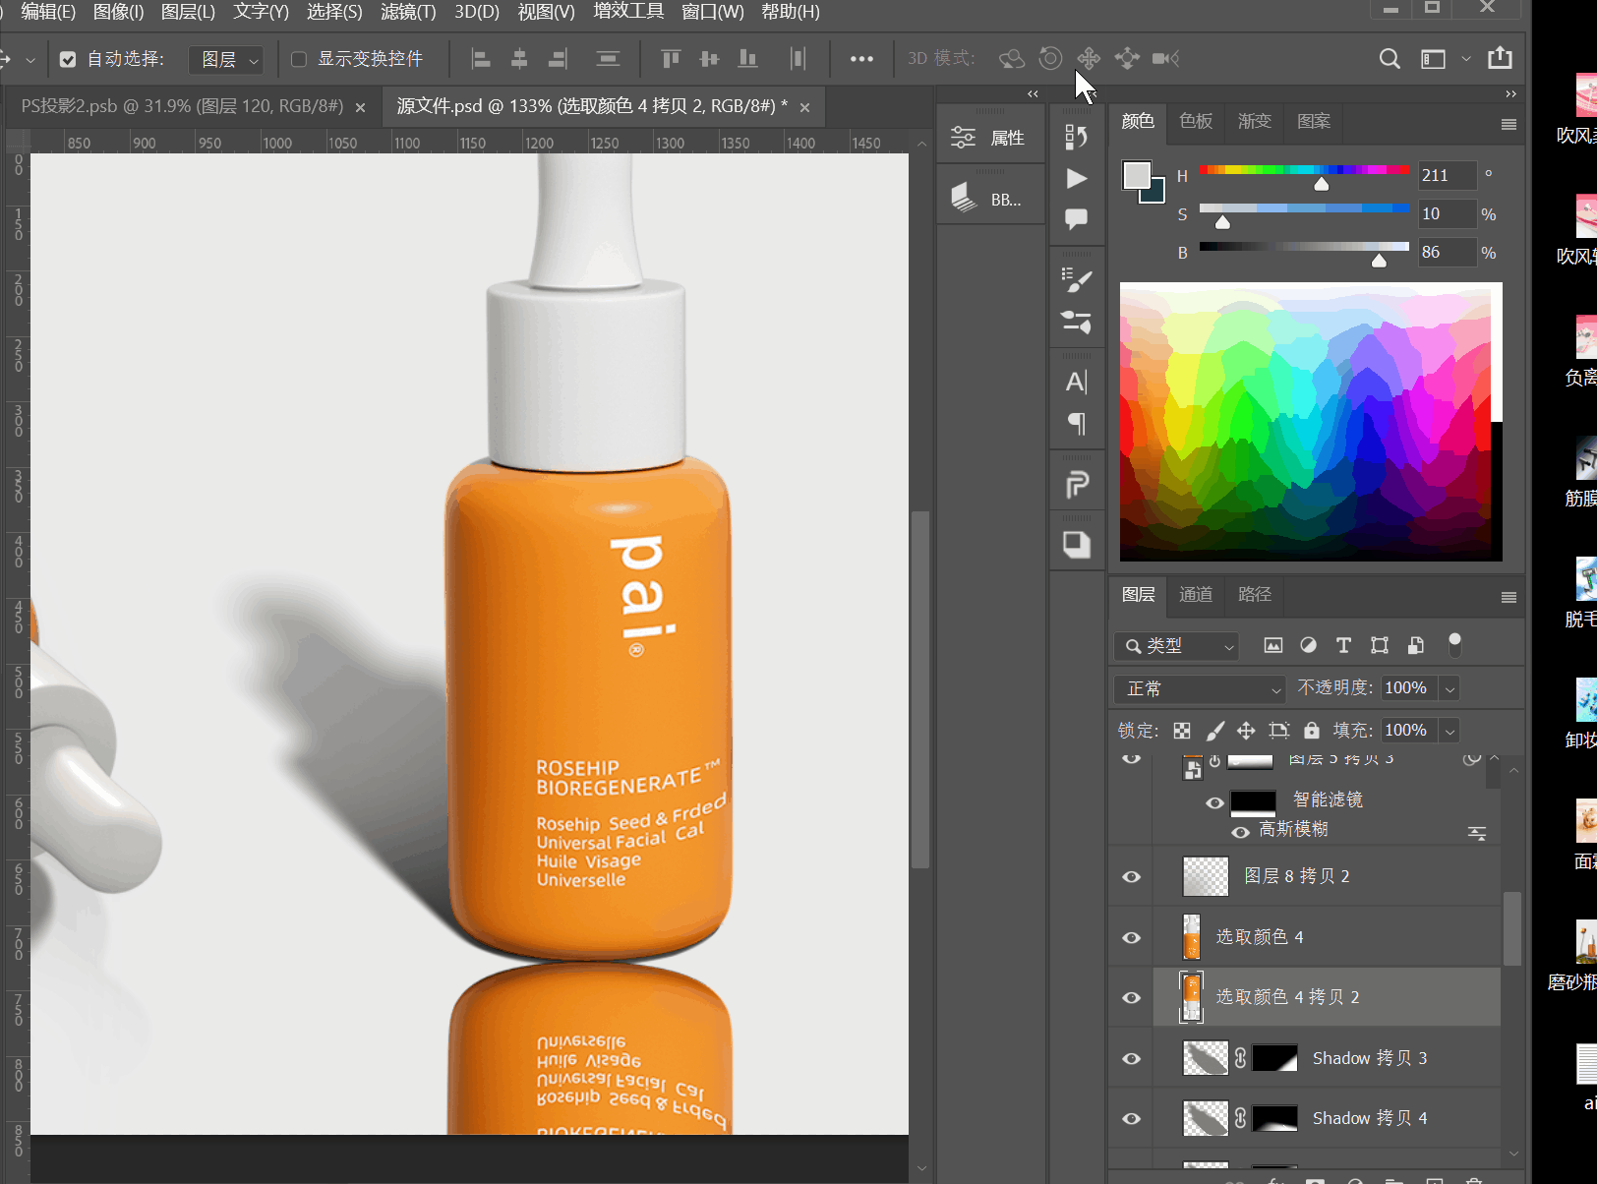1597x1184 pixels.
Task: Lock transparent pixels icon
Action: pyautogui.click(x=1182, y=731)
